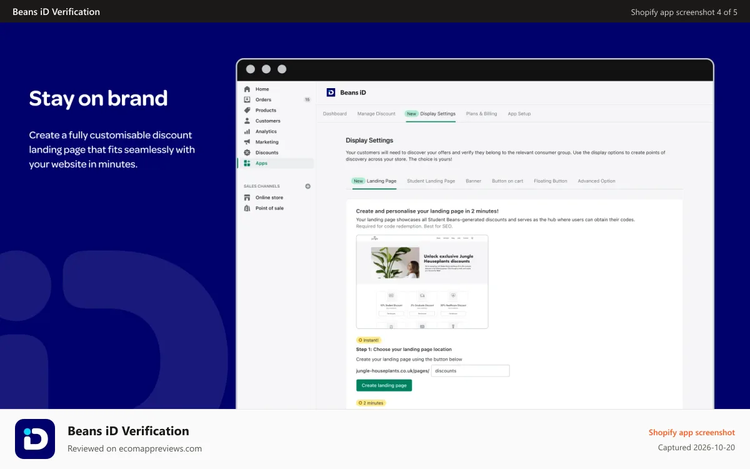Click the Discounts badge icon
The image size is (750, 469).
coord(247,153)
